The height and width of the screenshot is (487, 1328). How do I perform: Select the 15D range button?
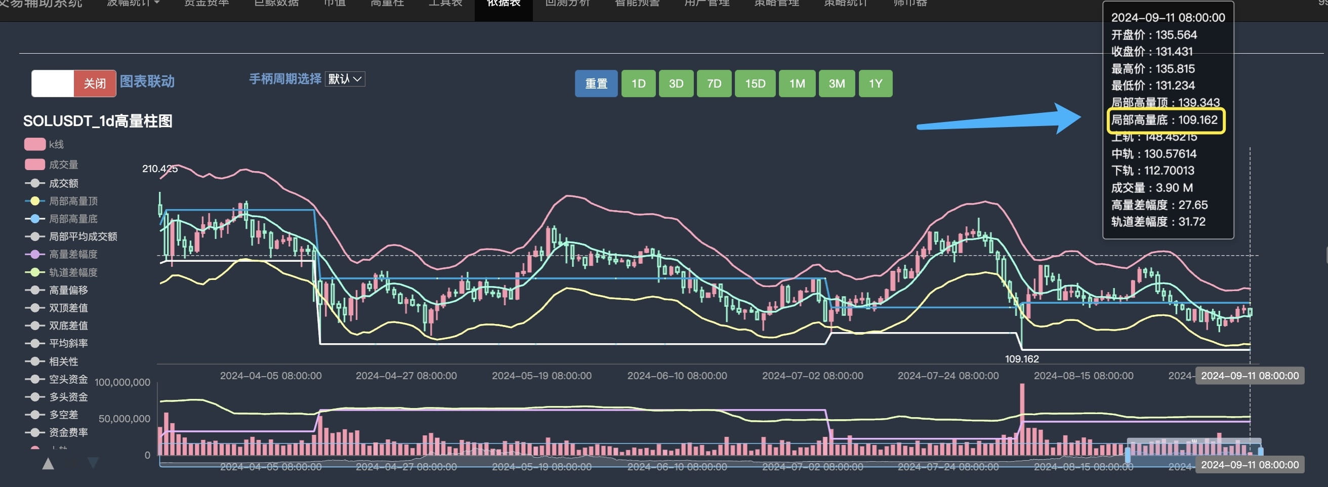755,84
